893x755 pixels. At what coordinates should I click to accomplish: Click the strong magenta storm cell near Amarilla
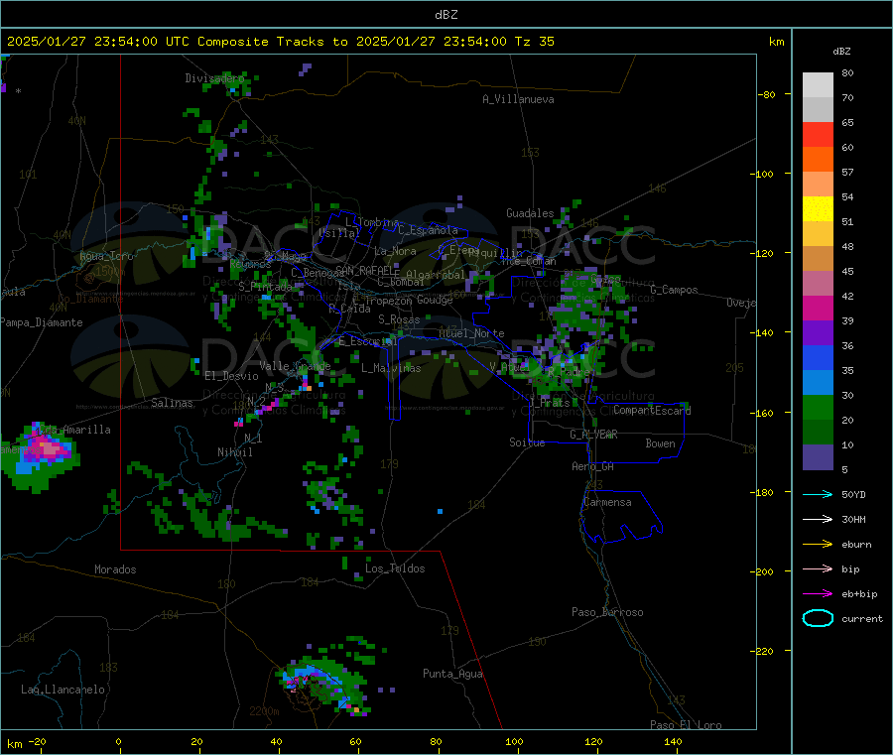coord(47,447)
